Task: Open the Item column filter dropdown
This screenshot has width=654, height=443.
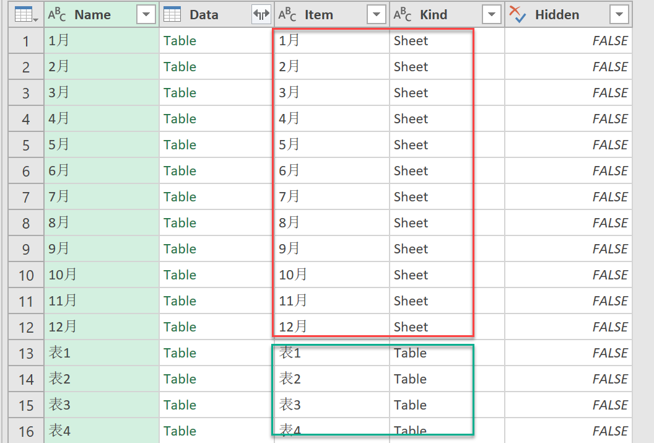Action: point(376,15)
